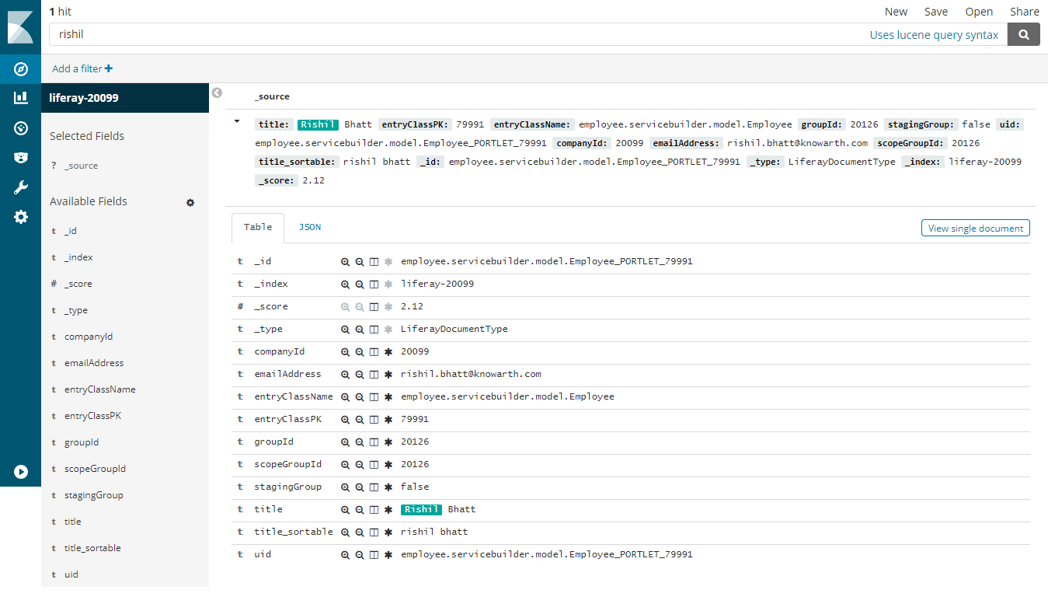This screenshot has width=1048, height=604.
Task: Open the Visualize bar chart icon
Action: click(21, 98)
